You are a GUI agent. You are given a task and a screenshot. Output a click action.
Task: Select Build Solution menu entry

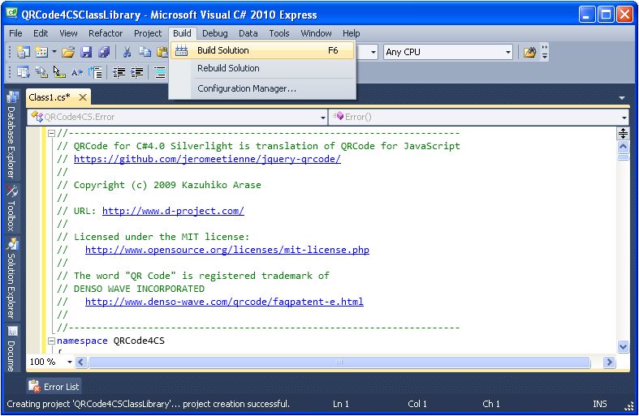[x=262, y=50]
